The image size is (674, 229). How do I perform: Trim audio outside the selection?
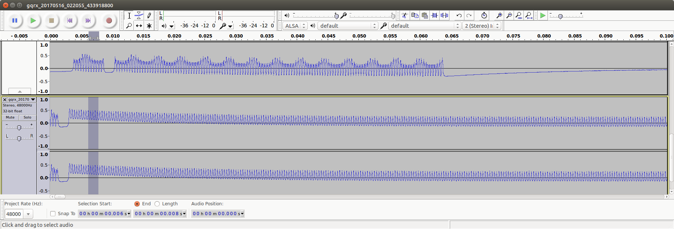pyautogui.click(x=435, y=15)
